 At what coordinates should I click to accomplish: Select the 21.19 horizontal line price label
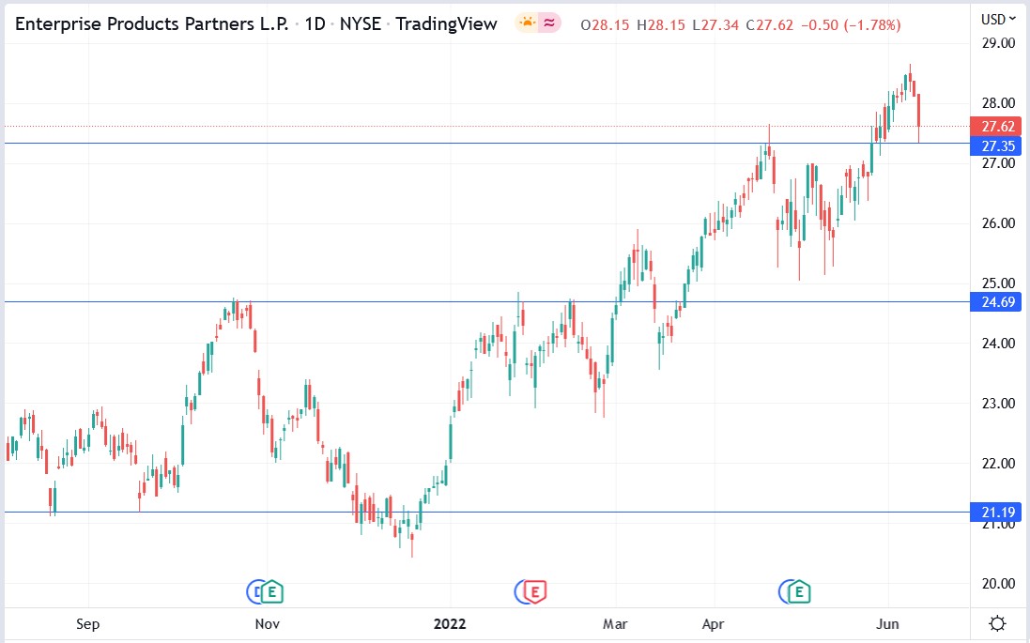pyautogui.click(x=996, y=513)
